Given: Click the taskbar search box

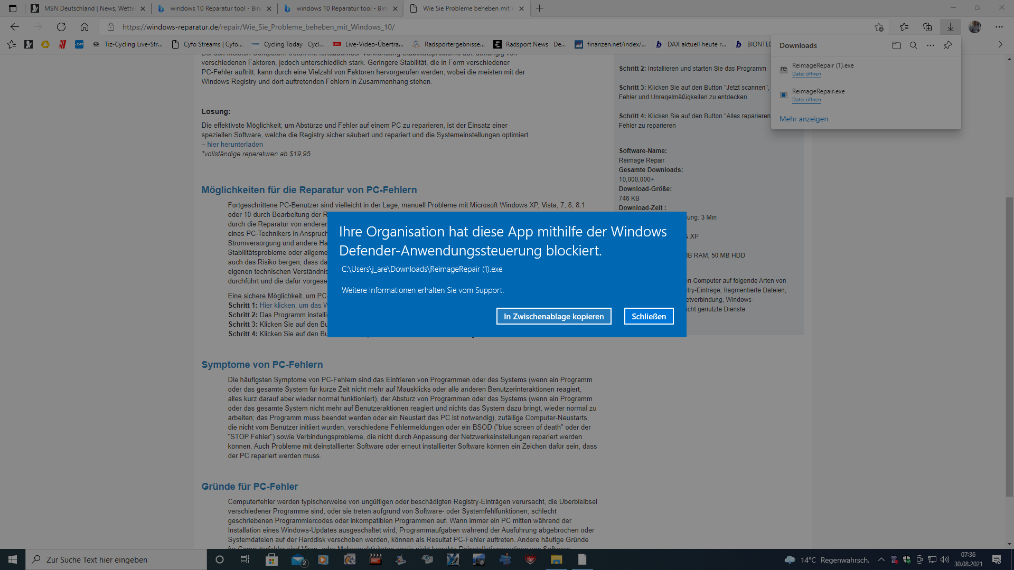Looking at the screenshot, I should tap(116, 559).
